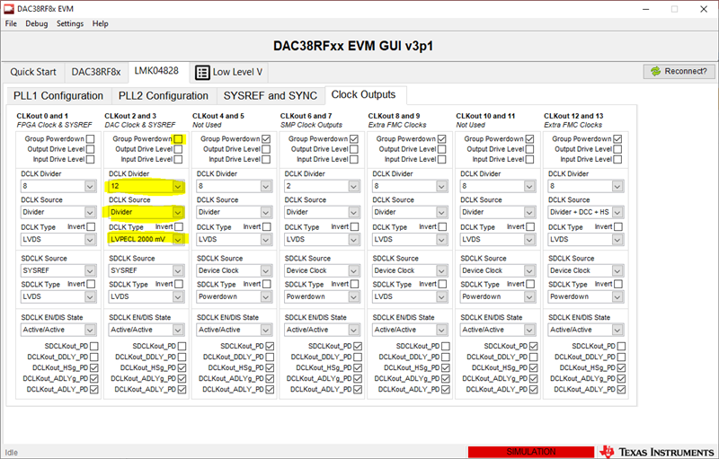The width and height of the screenshot is (719, 459).
Task: Enable Input Drive Level for CLKout 10 and 11
Action: click(x=529, y=159)
